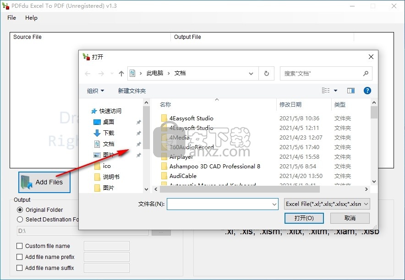Viewport: 405px width, 280px height.
Task: Open the Help menu
Action: point(31,17)
